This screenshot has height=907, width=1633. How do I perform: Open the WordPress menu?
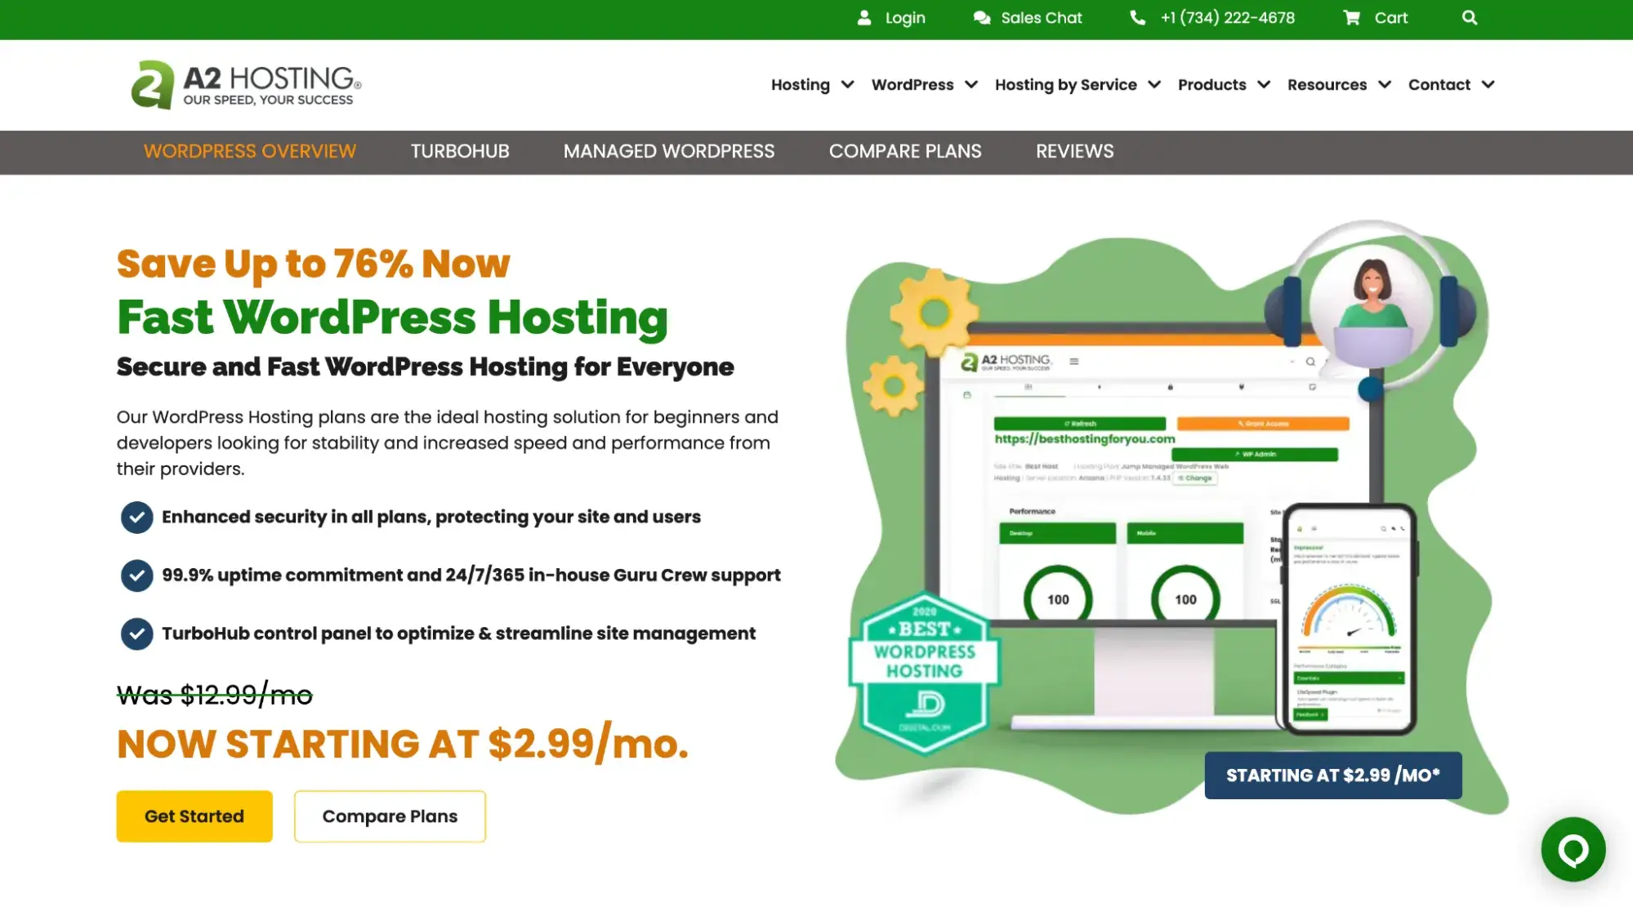click(x=925, y=85)
